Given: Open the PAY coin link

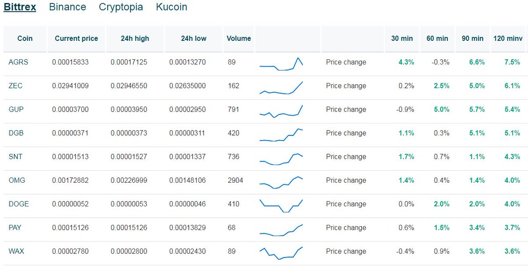Looking at the screenshot, I should pos(15,228).
